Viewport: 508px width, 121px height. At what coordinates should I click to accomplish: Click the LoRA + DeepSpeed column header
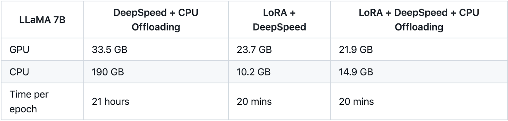279,20
